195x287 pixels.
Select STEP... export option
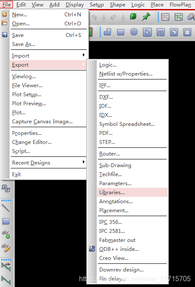(x=132, y=142)
